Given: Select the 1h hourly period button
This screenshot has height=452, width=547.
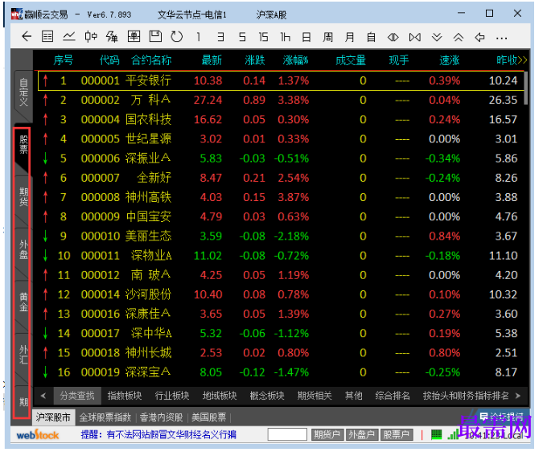Looking at the screenshot, I should point(286,37).
